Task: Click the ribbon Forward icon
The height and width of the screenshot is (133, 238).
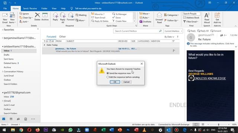Action: (71, 15)
